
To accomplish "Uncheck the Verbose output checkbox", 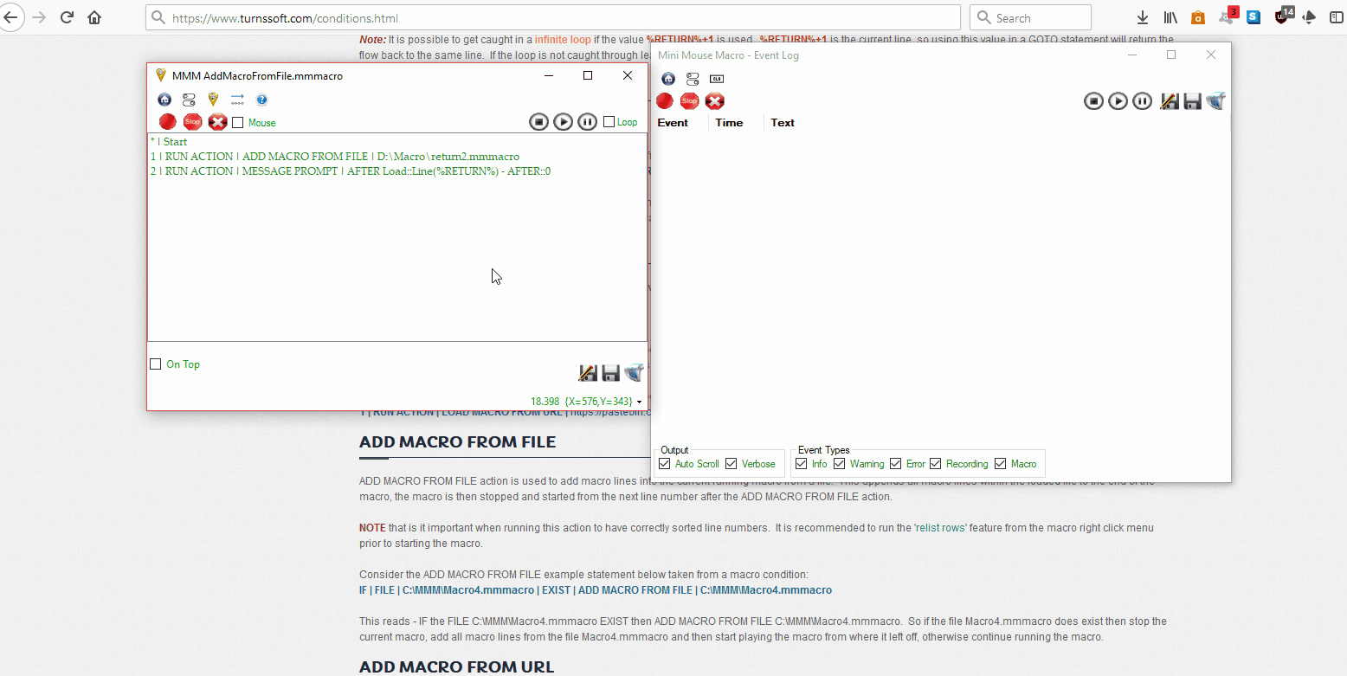I will (x=732, y=464).
